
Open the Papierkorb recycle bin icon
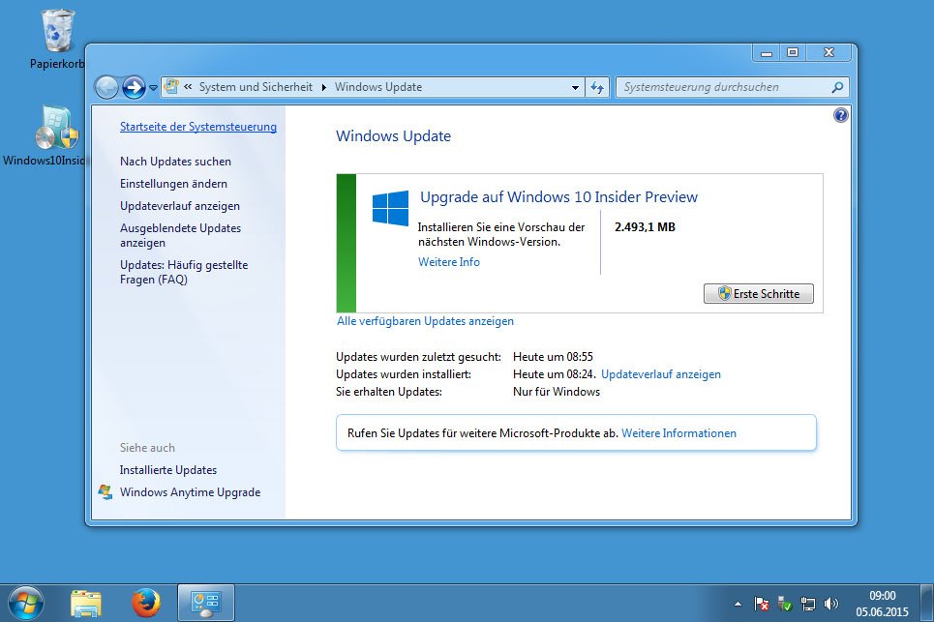pyautogui.click(x=57, y=31)
